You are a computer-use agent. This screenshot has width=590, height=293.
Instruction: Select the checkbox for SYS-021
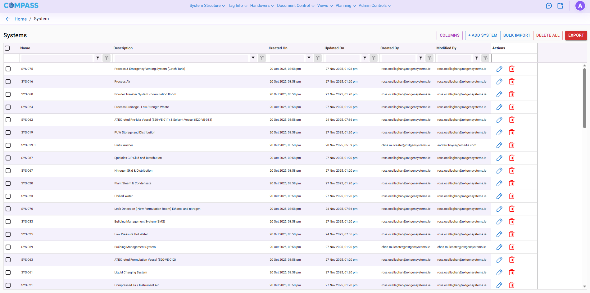[8, 285]
